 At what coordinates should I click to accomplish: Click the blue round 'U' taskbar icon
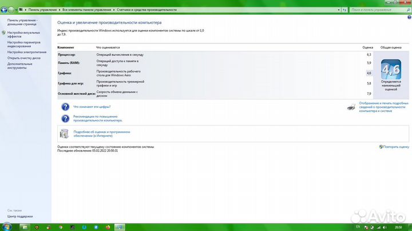coord(84,228)
